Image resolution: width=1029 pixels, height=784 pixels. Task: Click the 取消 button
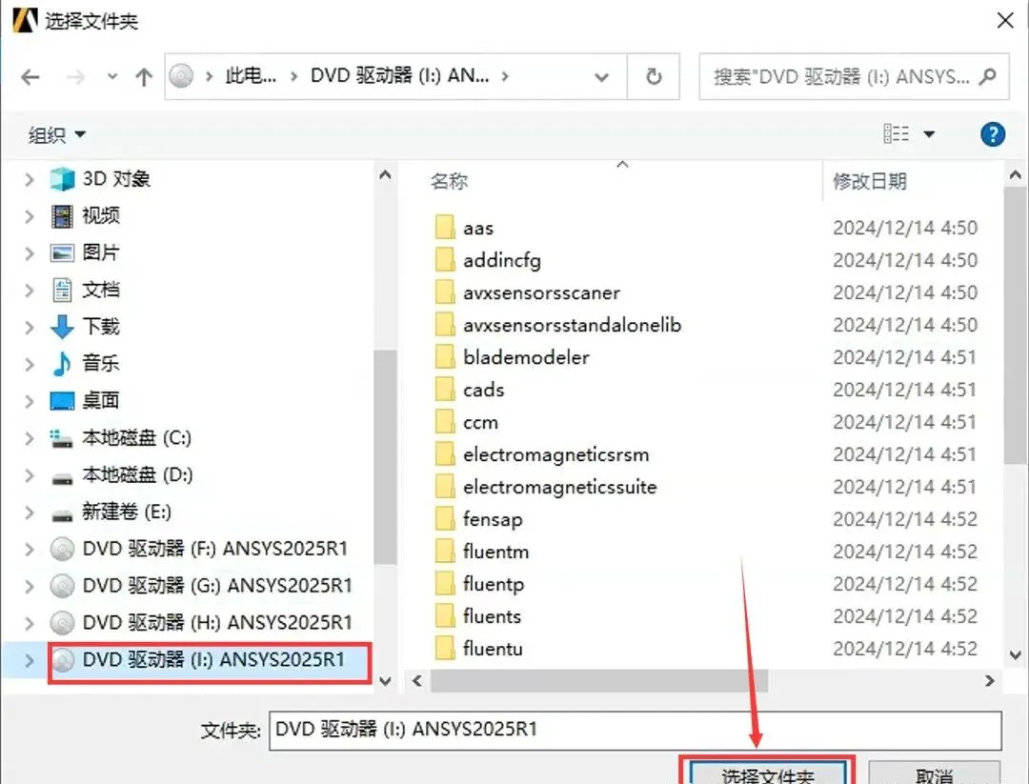pyautogui.click(x=935, y=773)
